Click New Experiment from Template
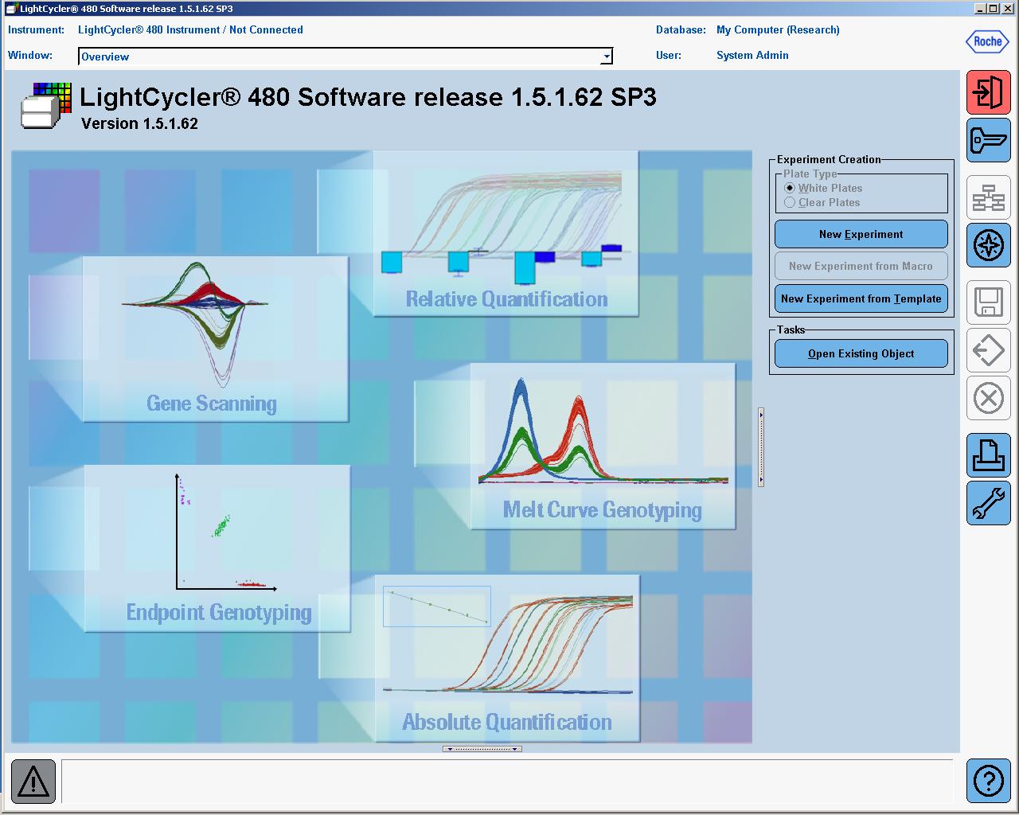The image size is (1019, 815). coord(861,298)
